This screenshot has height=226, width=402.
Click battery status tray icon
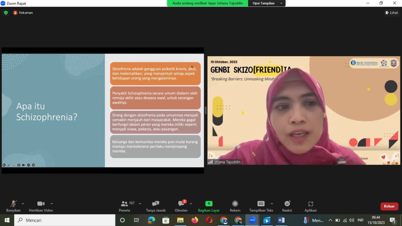point(338,220)
